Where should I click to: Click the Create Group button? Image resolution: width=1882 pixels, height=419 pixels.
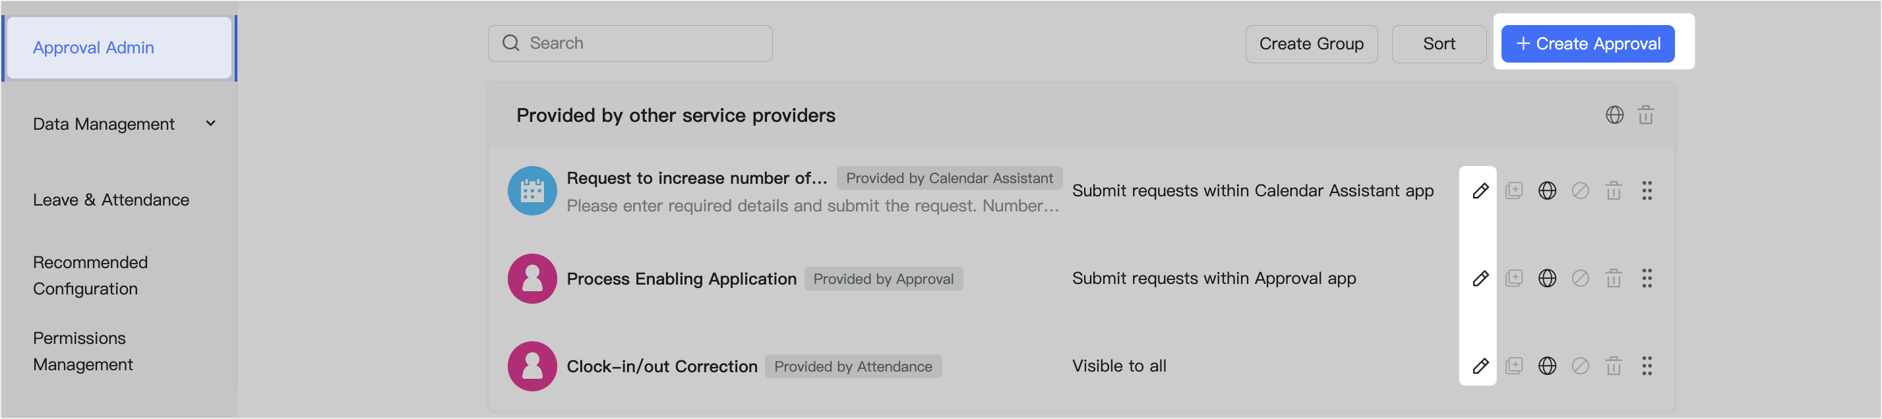coord(1312,43)
